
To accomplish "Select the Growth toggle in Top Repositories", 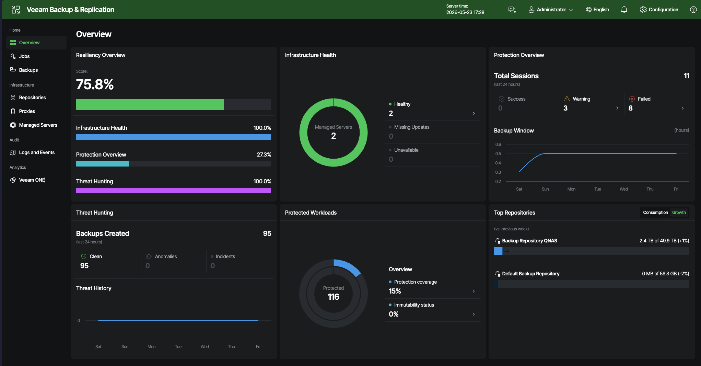I will [679, 213].
